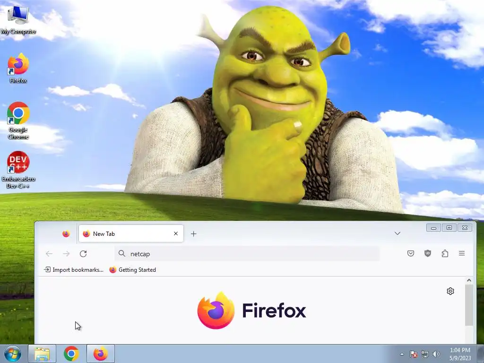This screenshot has width=484, height=363.
Task: Switch to Chrome on the taskbar
Action: pos(71,354)
